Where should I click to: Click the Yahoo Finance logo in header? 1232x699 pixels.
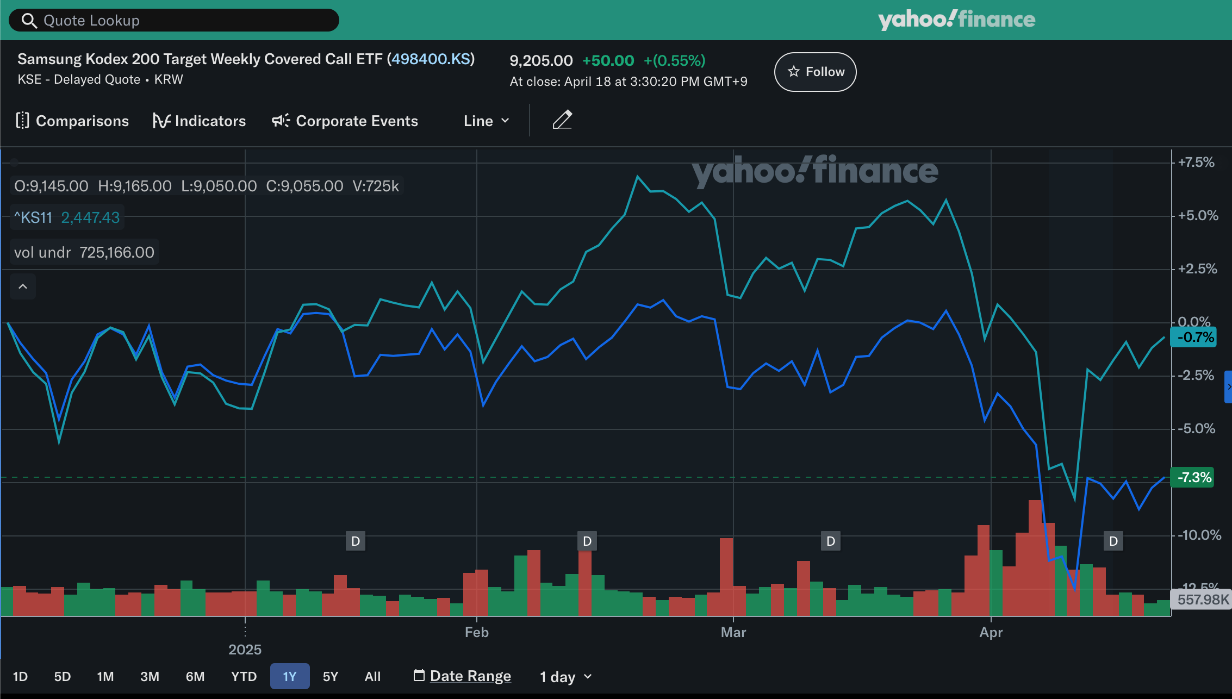pyautogui.click(x=956, y=20)
